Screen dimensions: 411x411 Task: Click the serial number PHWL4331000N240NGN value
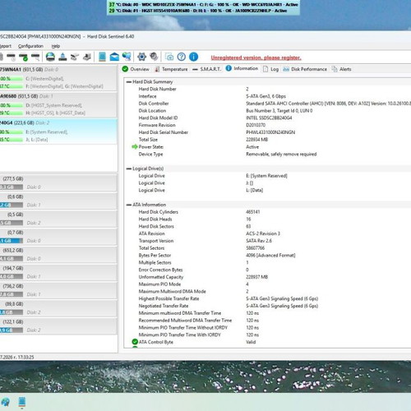[x=270, y=132]
